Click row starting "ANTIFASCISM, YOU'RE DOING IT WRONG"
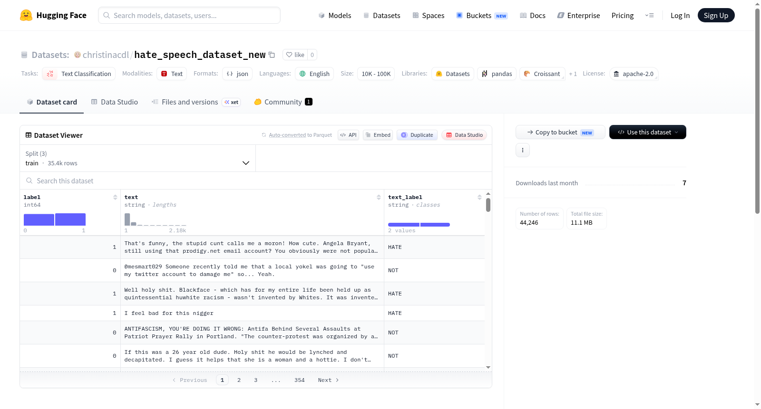761x409 pixels. pyautogui.click(x=253, y=333)
